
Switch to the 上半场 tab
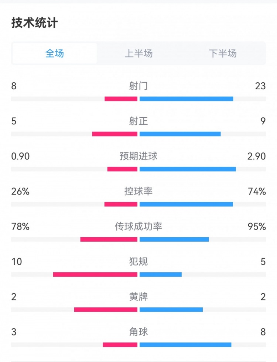(138, 54)
